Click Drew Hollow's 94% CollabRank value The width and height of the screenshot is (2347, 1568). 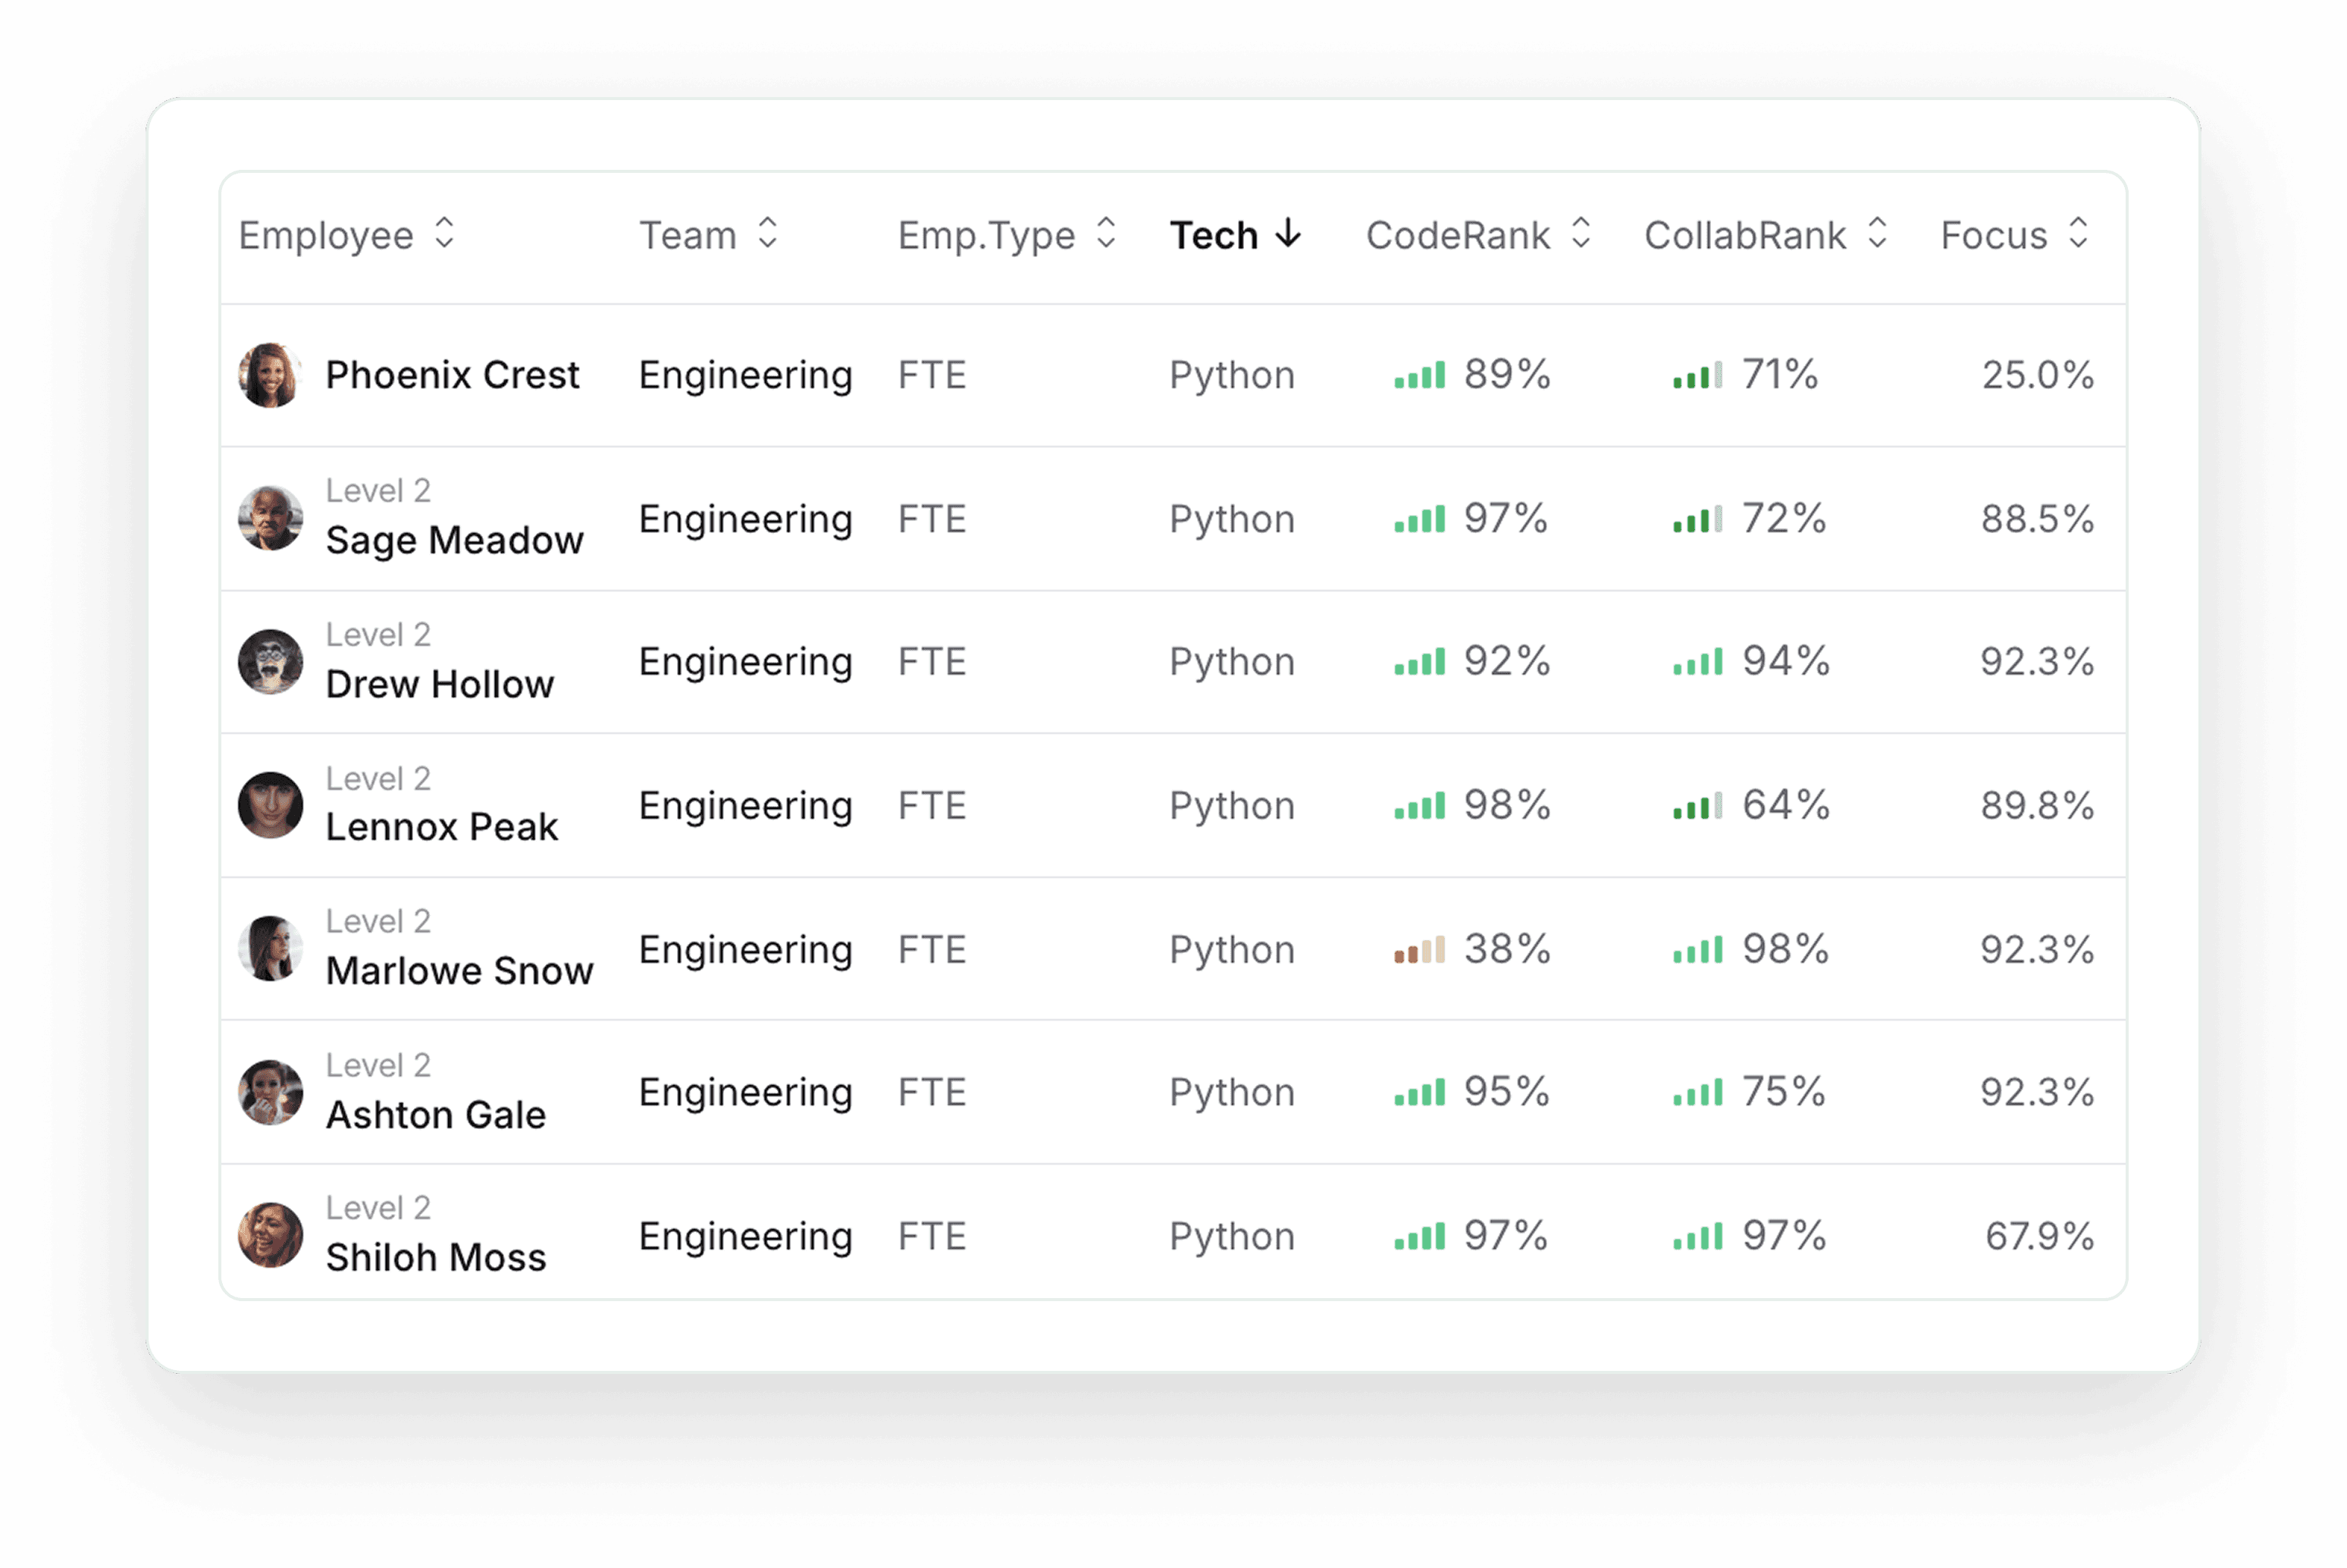click(x=1785, y=661)
